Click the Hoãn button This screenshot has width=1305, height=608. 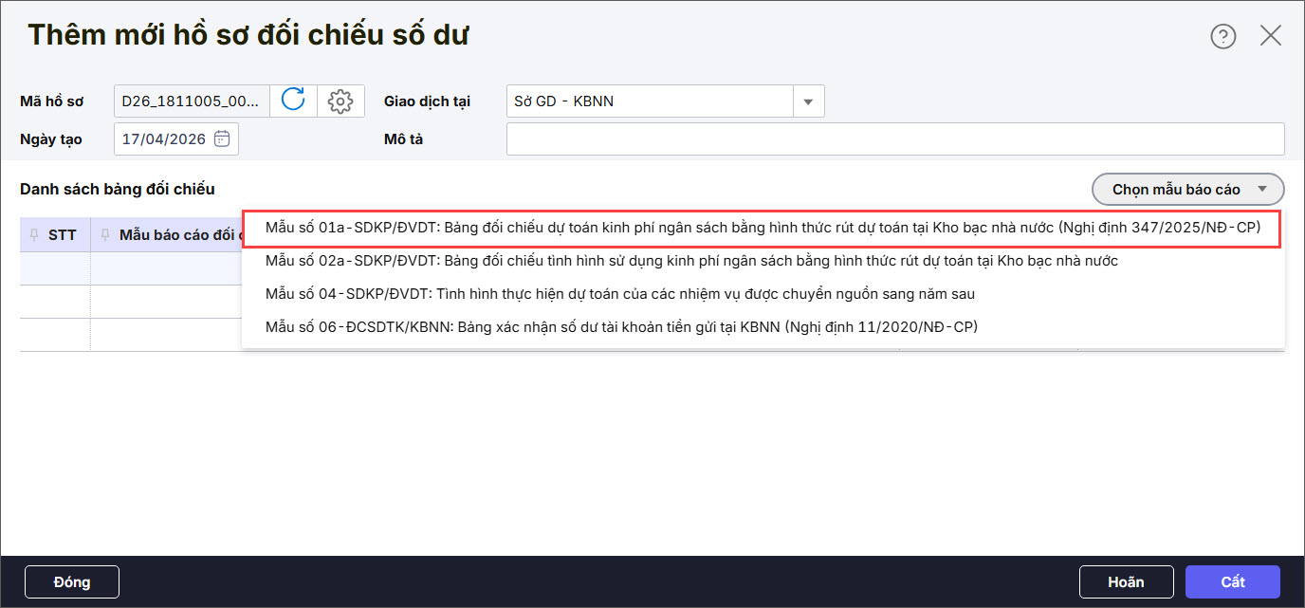pyautogui.click(x=1126, y=581)
